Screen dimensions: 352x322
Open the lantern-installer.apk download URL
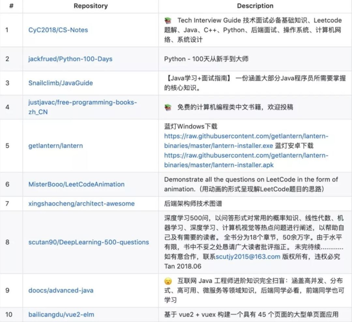246,160
